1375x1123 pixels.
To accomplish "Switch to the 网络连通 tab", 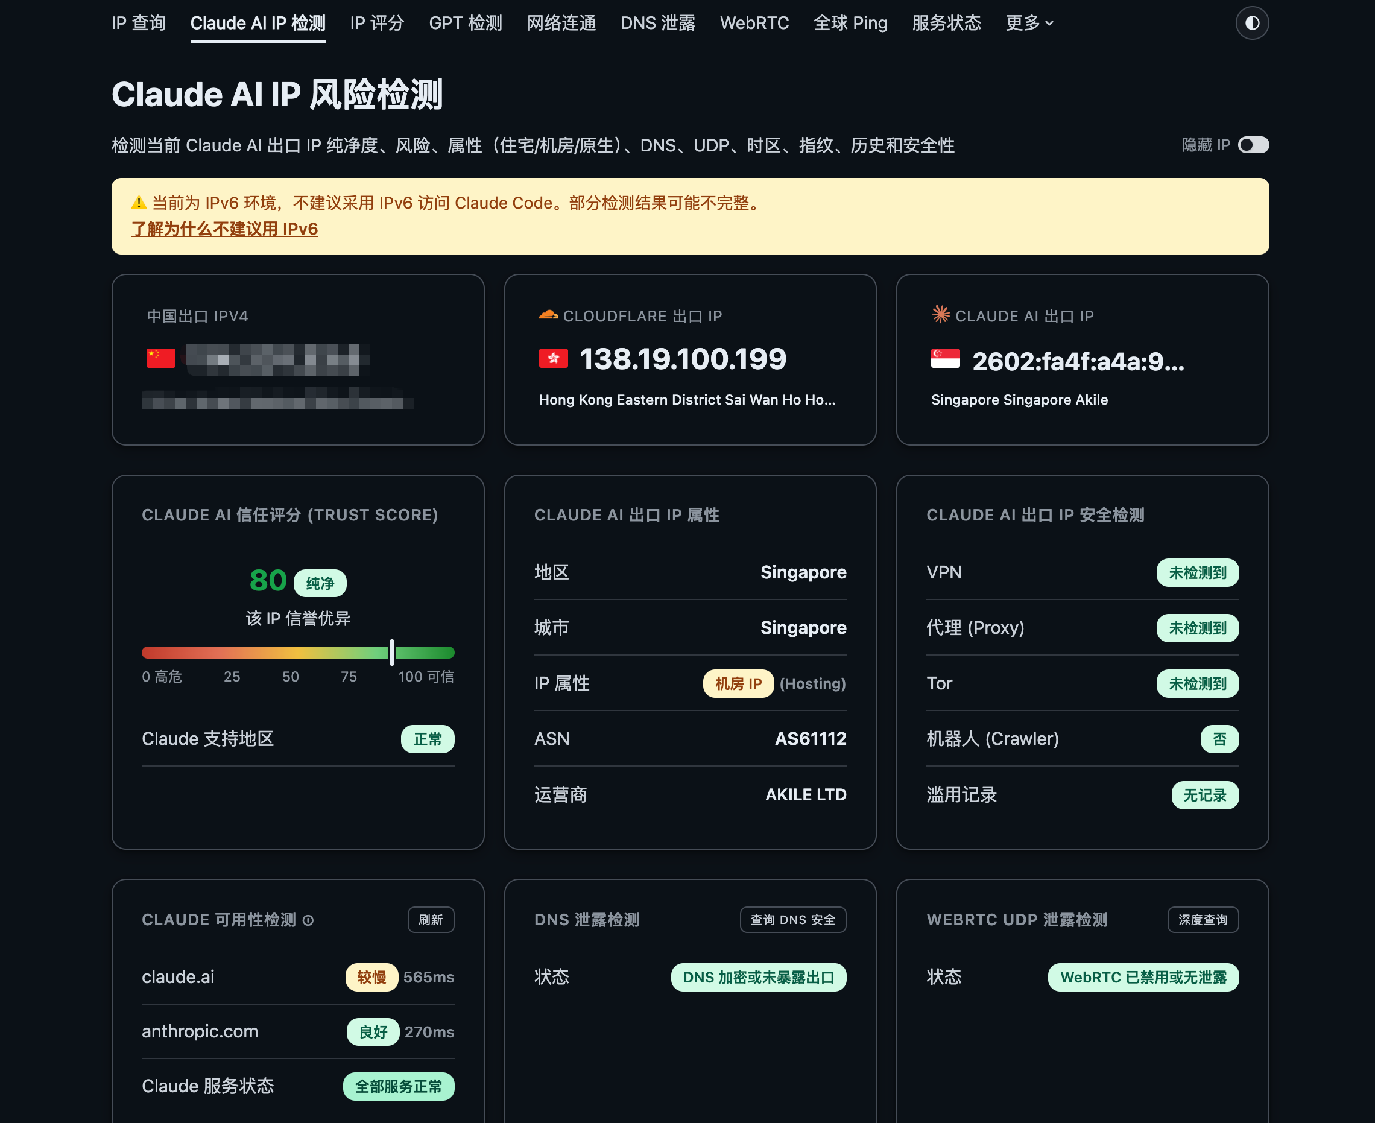I will pyautogui.click(x=561, y=24).
